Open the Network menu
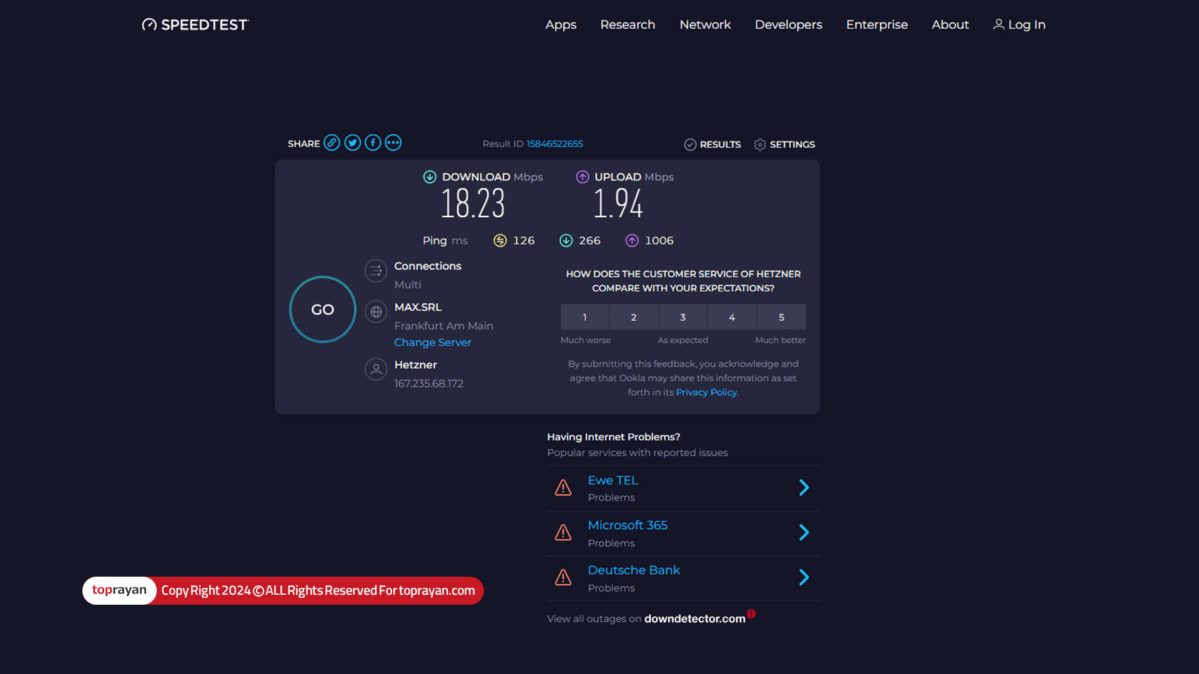This screenshot has width=1199, height=674. coord(705,24)
